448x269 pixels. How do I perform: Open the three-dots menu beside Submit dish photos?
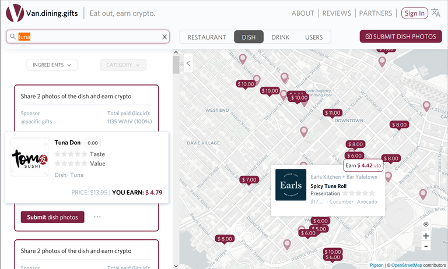click(x=97, y=217)
